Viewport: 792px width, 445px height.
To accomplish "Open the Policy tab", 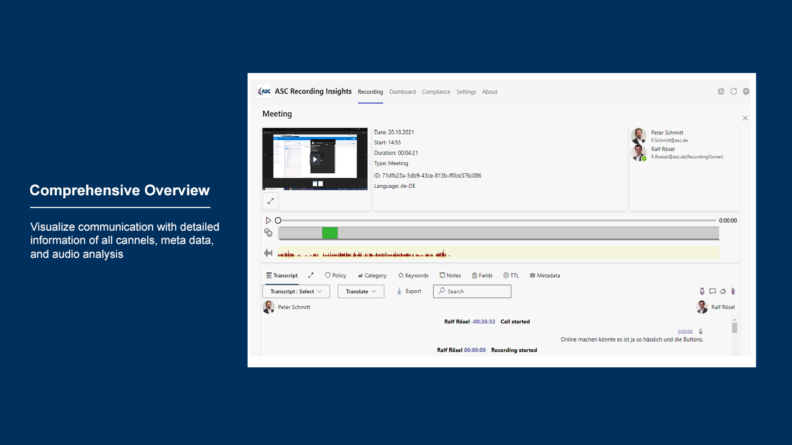I will click(336, 275).
